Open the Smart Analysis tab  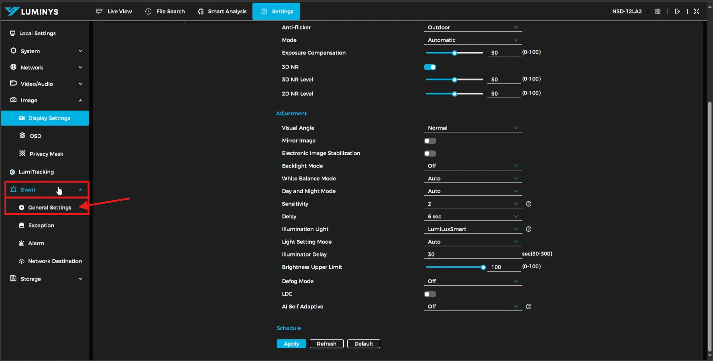[222, 12]
